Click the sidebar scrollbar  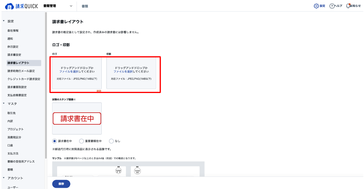click(x=46, y=85)
